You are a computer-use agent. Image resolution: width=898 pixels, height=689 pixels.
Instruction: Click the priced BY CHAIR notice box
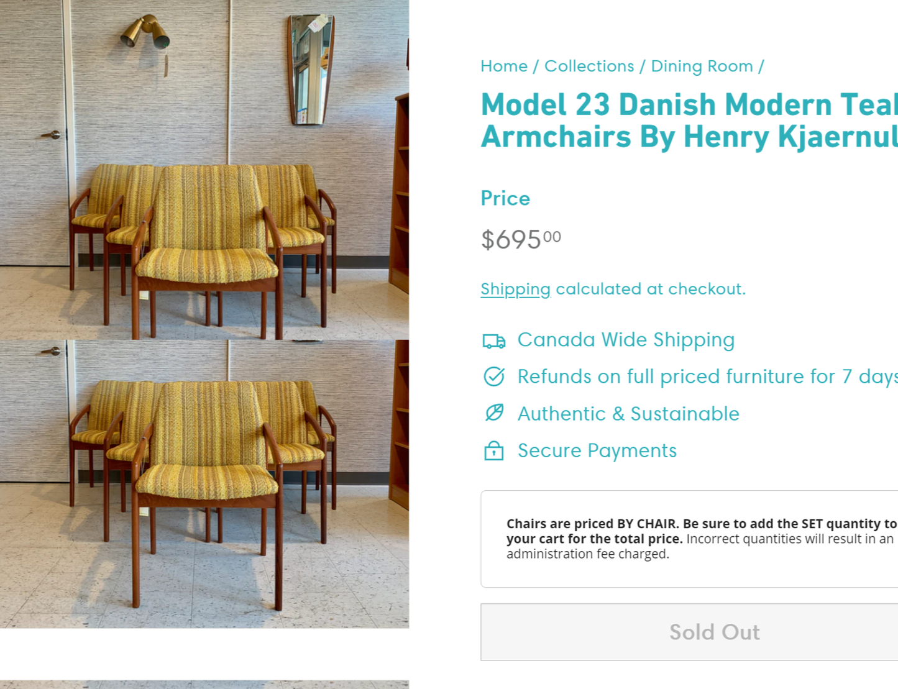(x=689, y=539)
